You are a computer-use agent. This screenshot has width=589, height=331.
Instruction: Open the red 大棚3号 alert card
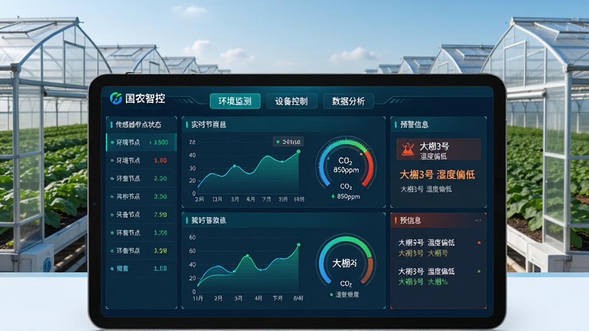click(x=439, y=149)
